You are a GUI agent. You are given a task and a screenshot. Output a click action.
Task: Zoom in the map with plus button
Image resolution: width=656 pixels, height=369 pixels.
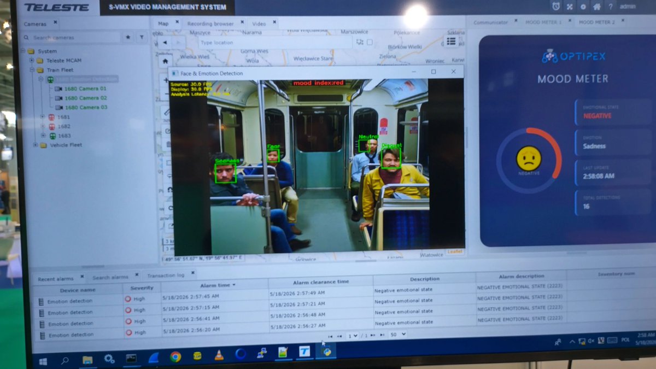coord(166,80)
